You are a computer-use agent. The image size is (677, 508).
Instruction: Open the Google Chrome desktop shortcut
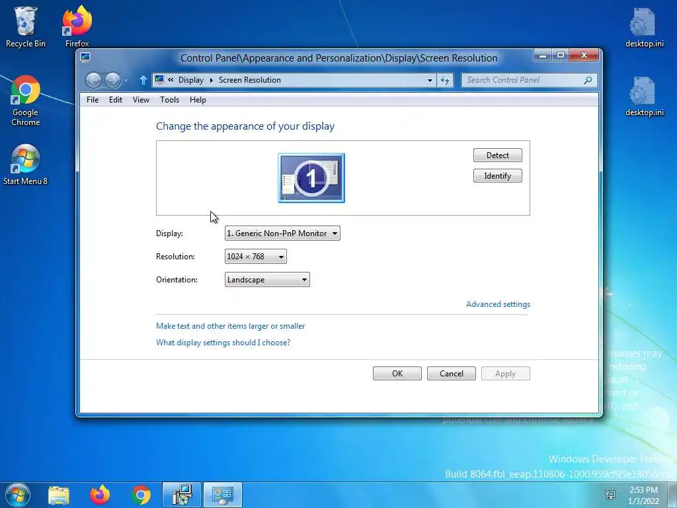pos(26,101)
